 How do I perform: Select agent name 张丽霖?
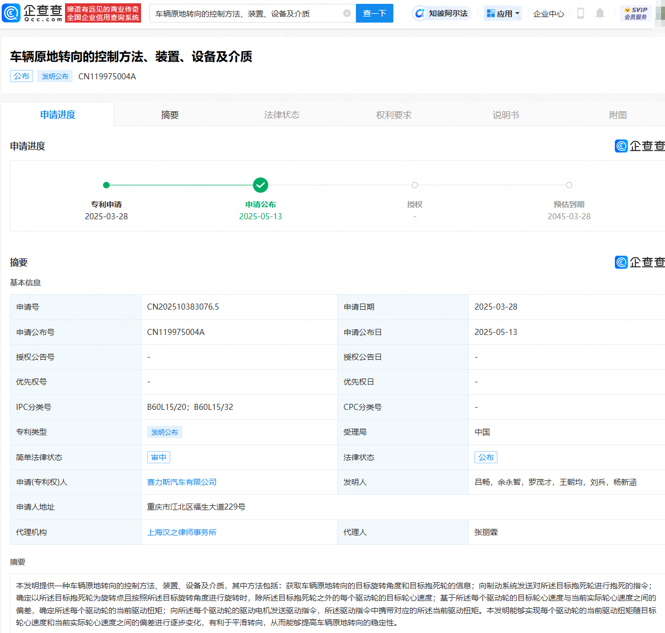[x=486, y=532]
